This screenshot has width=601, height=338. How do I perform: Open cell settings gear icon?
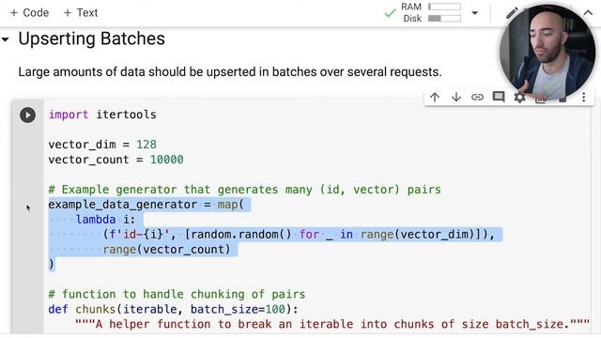(519, 97)
